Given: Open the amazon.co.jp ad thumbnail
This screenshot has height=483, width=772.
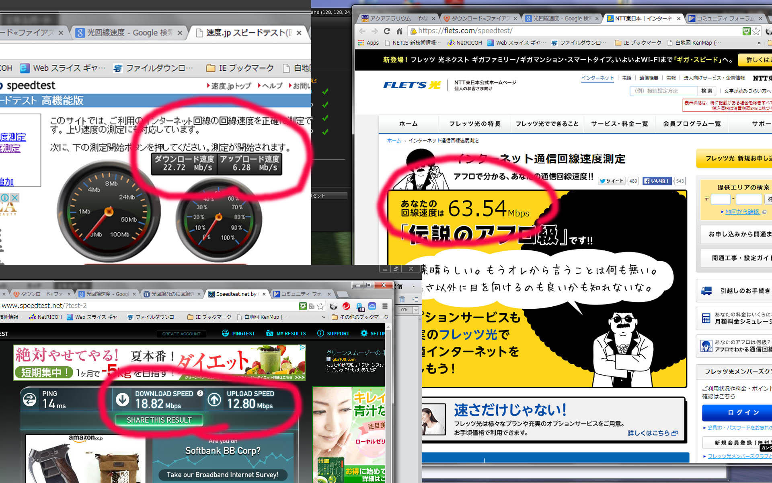Looking at the screenshot, I should click(85, 459).
